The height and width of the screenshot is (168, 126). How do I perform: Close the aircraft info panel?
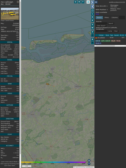pyautogui.click(x=18, y=2)
